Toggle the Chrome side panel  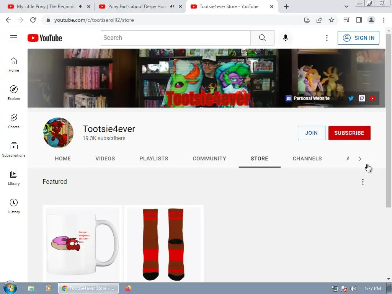click(359, 20)
